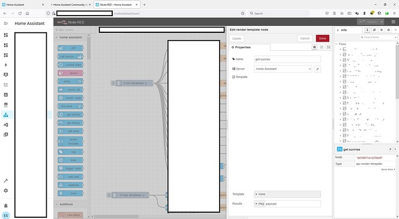Show the Debug messages bug icon

[x=382, y=30]
